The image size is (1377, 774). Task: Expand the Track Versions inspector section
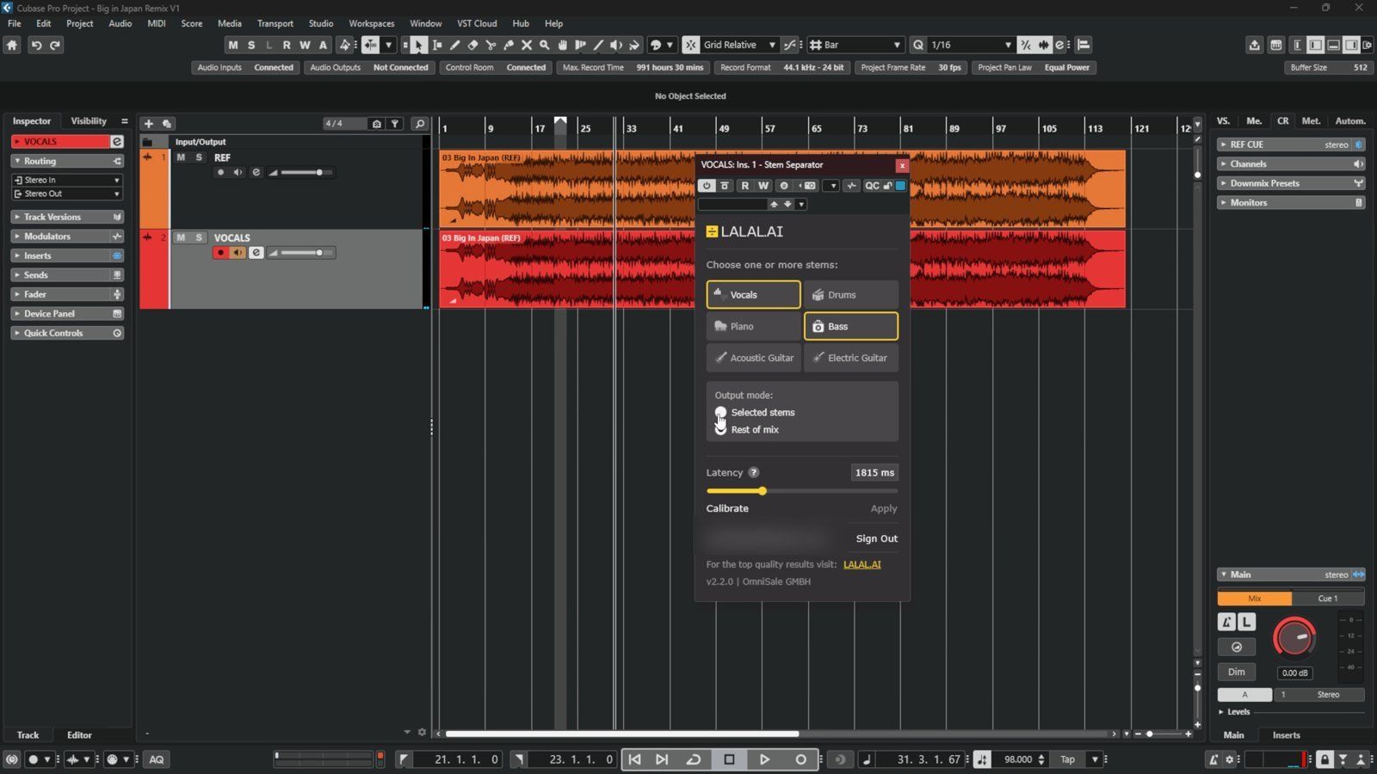(x=67, y=217)
